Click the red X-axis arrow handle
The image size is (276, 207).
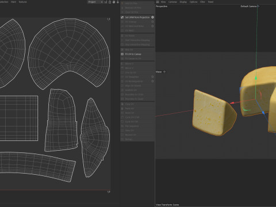pyautogui.click(x=232, y=103)
